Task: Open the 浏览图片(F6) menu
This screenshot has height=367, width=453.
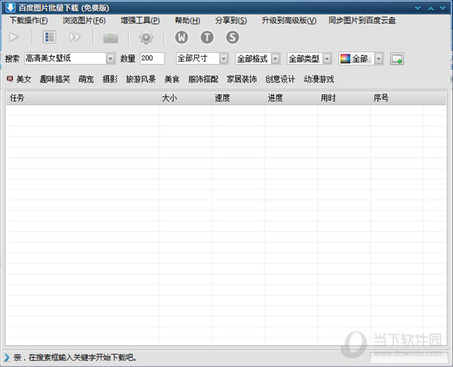Action: click(85, 20)
